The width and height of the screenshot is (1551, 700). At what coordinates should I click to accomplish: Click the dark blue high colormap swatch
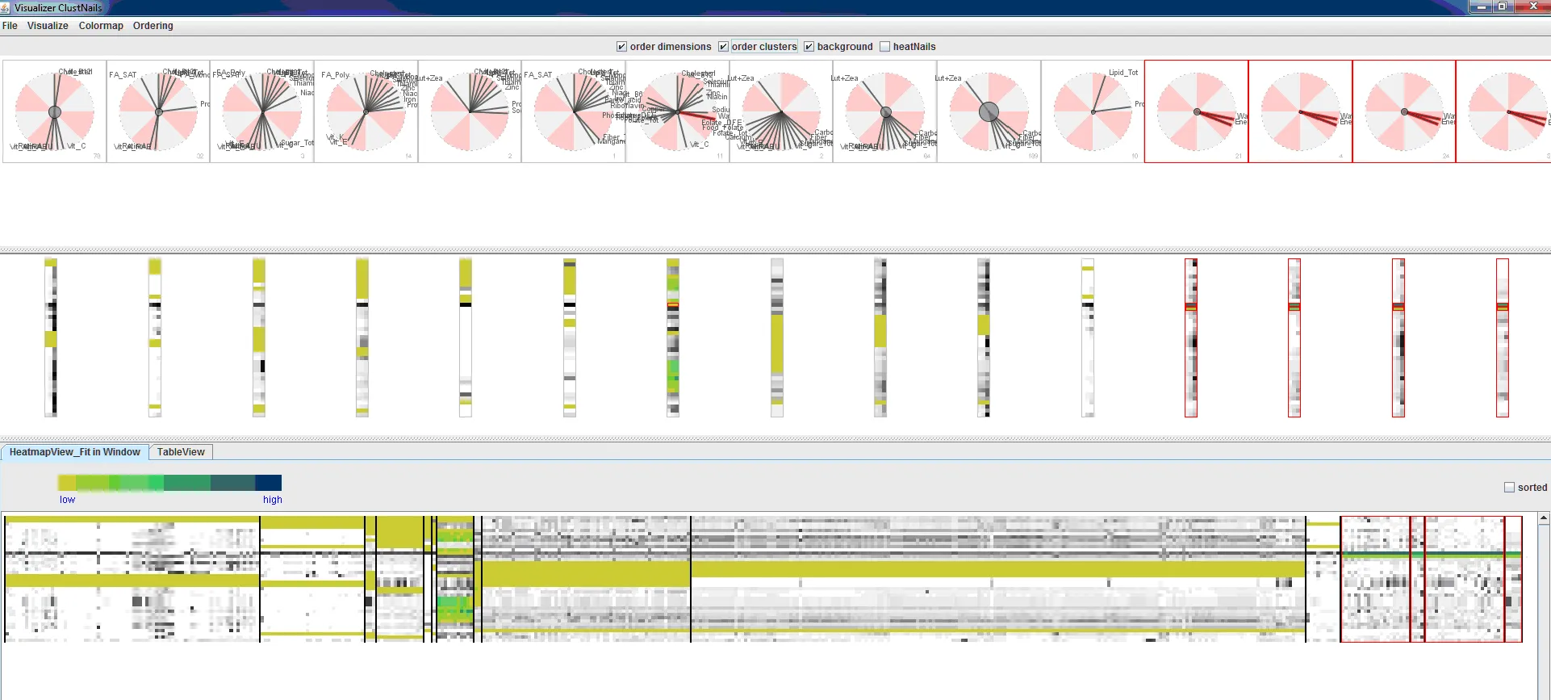[x=269, y=483]
